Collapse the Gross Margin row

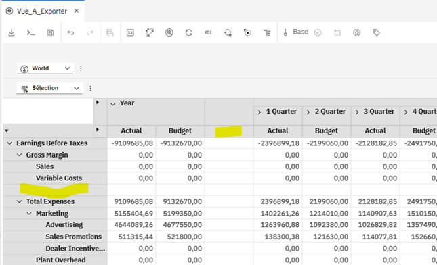(x=19, y=155)
